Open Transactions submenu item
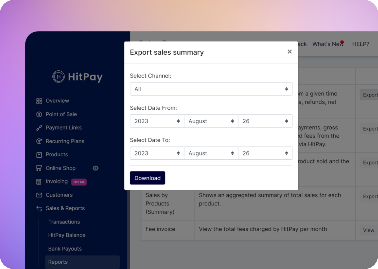 [64, 222]
